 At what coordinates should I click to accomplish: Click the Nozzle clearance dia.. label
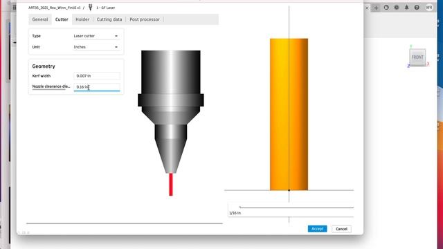coord(51,86)
